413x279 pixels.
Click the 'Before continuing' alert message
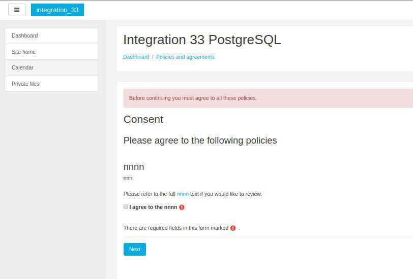(x=268, y=98)
